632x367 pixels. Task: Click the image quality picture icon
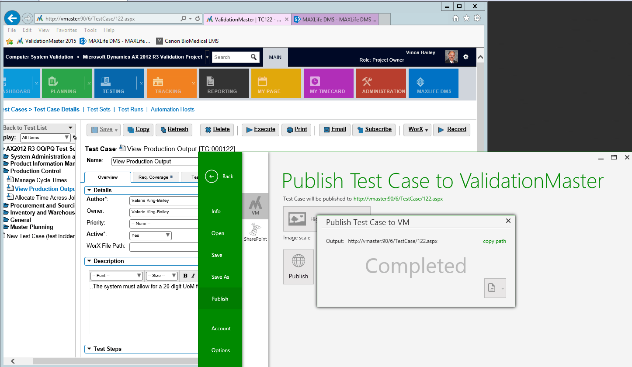297,219
